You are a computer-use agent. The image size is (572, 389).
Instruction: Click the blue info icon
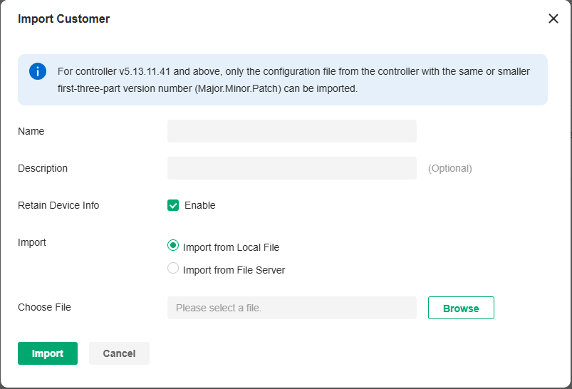click(x=38, y=71)
